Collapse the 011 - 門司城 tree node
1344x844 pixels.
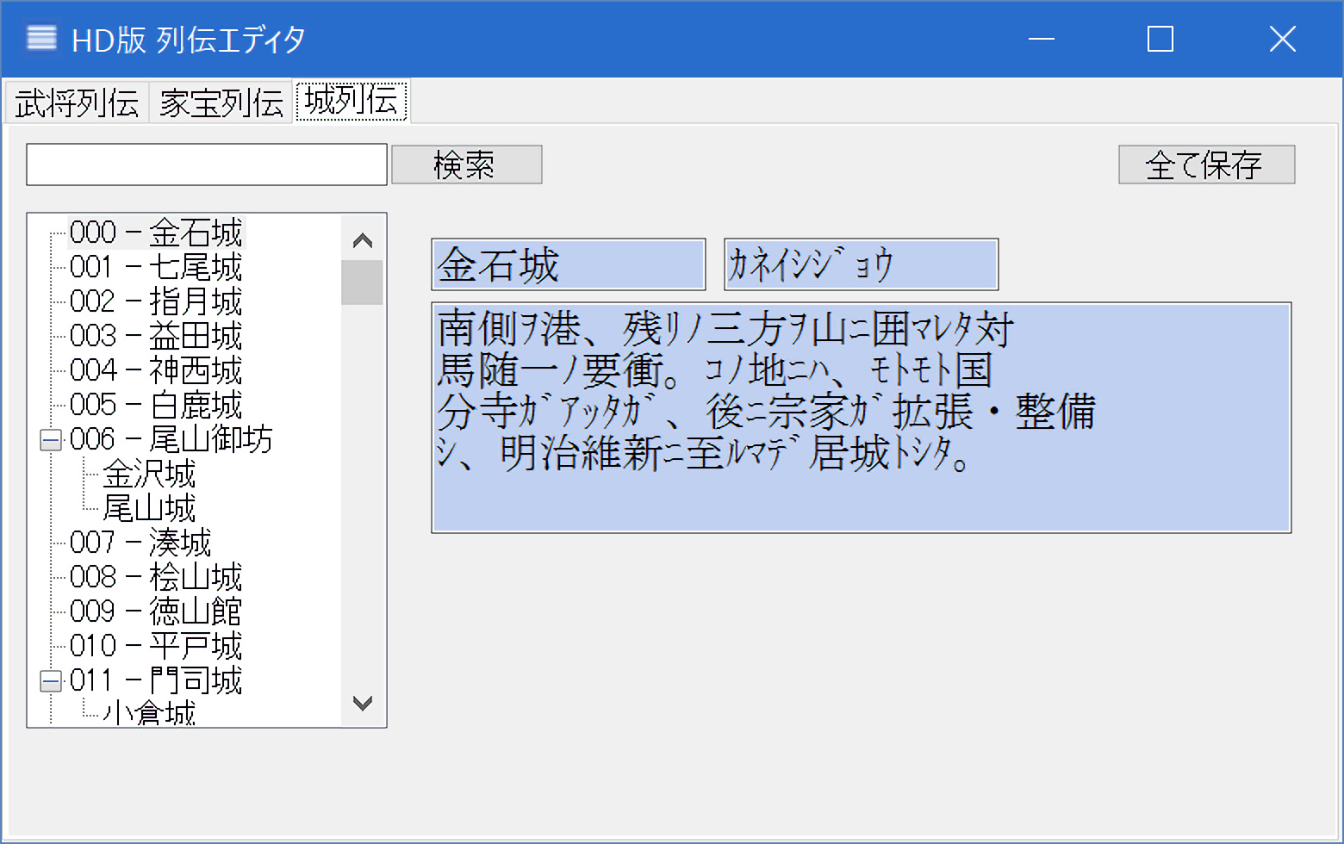click(x=51, y=681)
